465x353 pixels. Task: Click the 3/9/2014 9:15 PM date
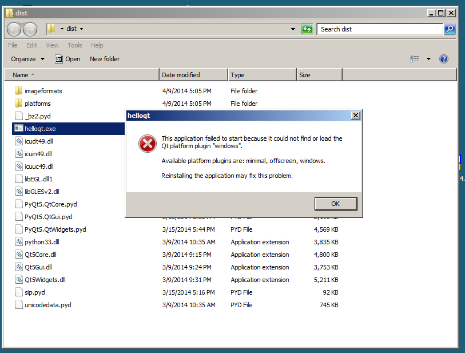[x=187, y=255]
